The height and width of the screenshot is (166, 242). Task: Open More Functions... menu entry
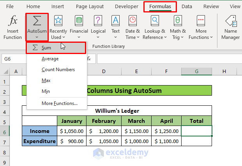tap(57, 103)
